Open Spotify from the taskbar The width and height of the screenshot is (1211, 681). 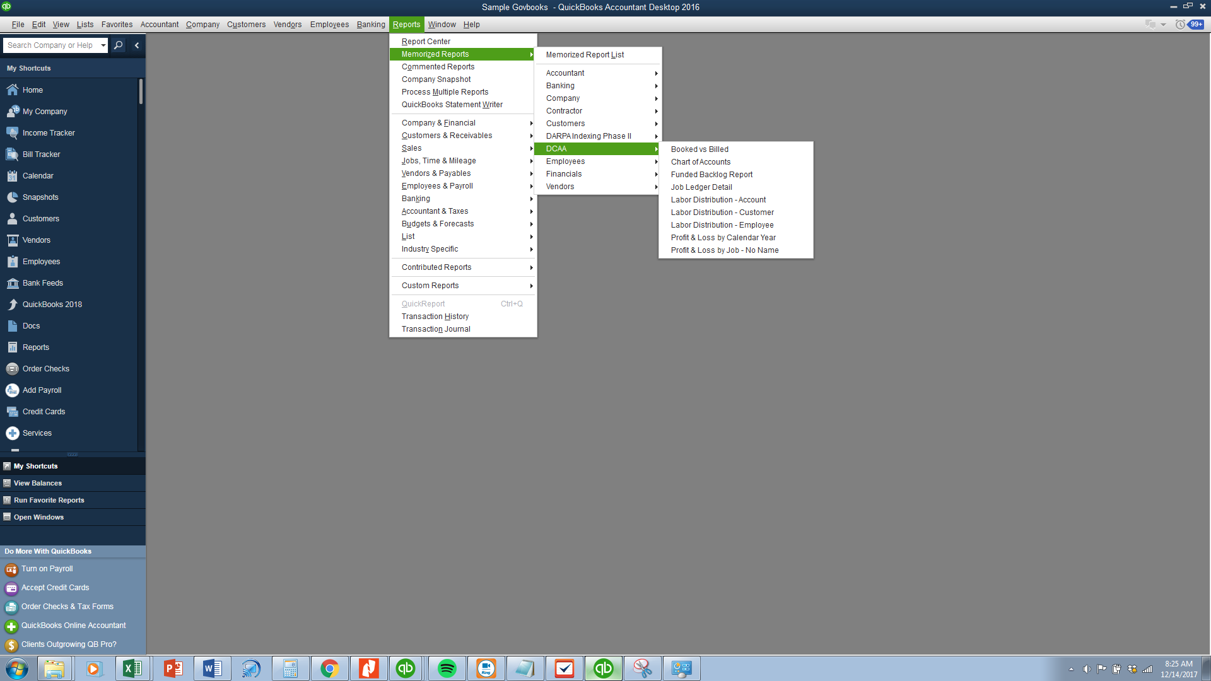point(447,668)
